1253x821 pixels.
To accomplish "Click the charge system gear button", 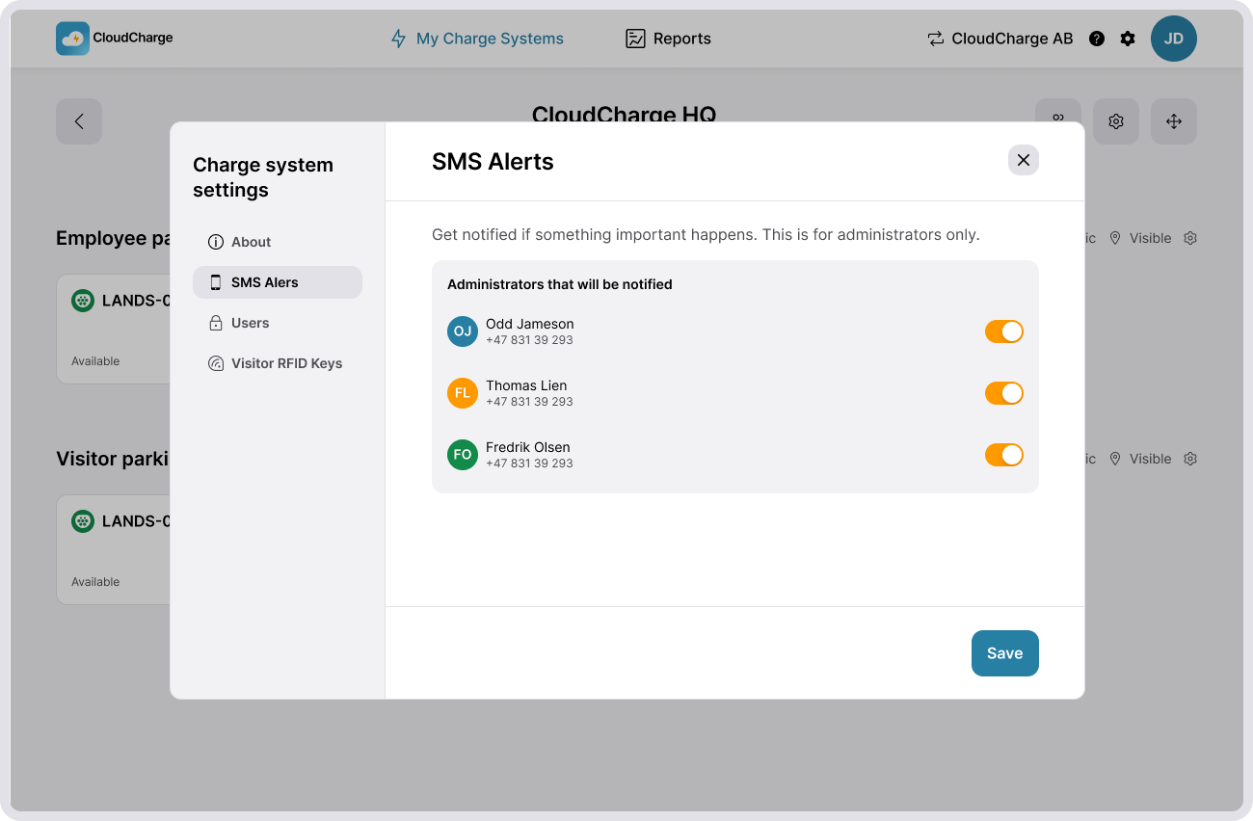I will click(1116, 121).
